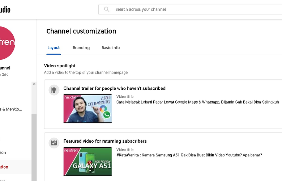Click the sidebar scroll up arrow
The image size is (282, 181).
point(34,84)
